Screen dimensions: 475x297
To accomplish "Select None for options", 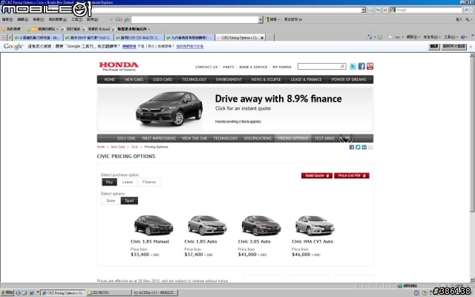I will coord(111,200).
